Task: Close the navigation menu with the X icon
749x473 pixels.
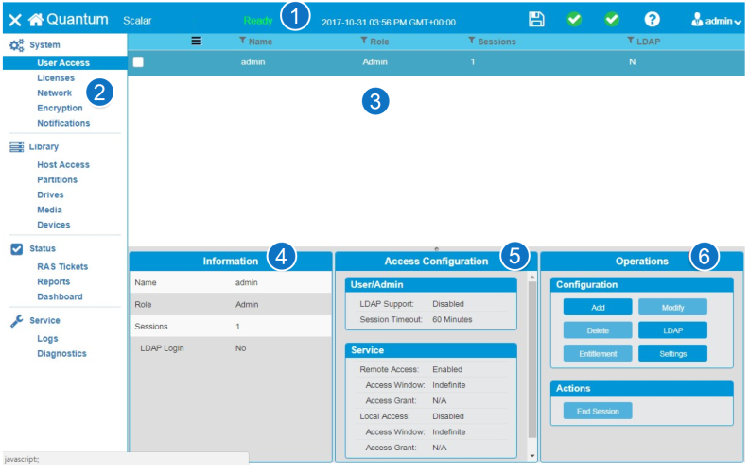Action: pos(14,20)
